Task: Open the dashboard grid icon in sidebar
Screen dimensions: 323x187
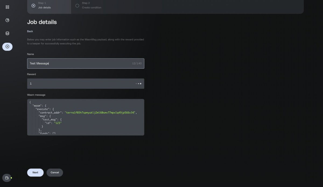Action: click(7, 7)
